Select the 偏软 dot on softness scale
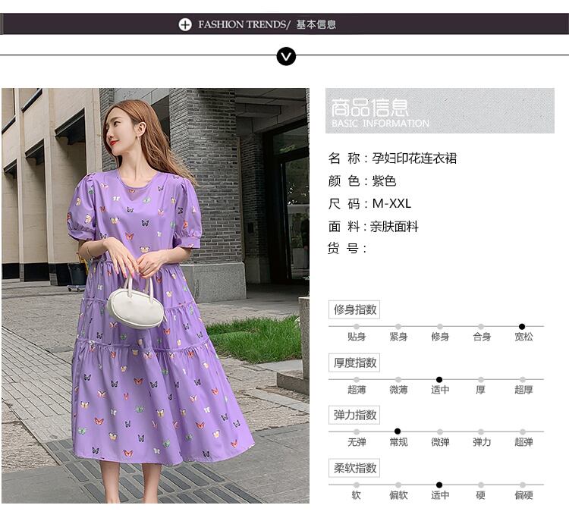 coord(398,485)
